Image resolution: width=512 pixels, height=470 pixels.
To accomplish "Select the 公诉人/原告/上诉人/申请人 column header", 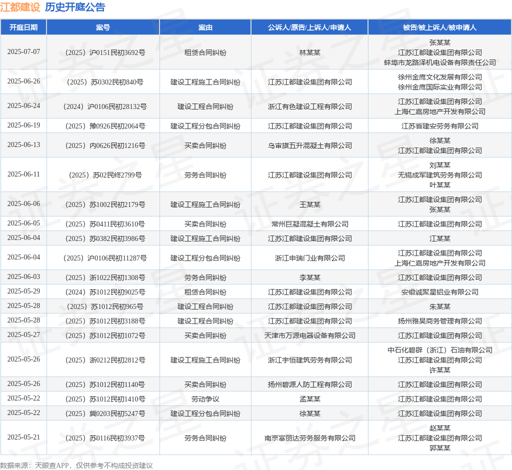I will point(309,27).
